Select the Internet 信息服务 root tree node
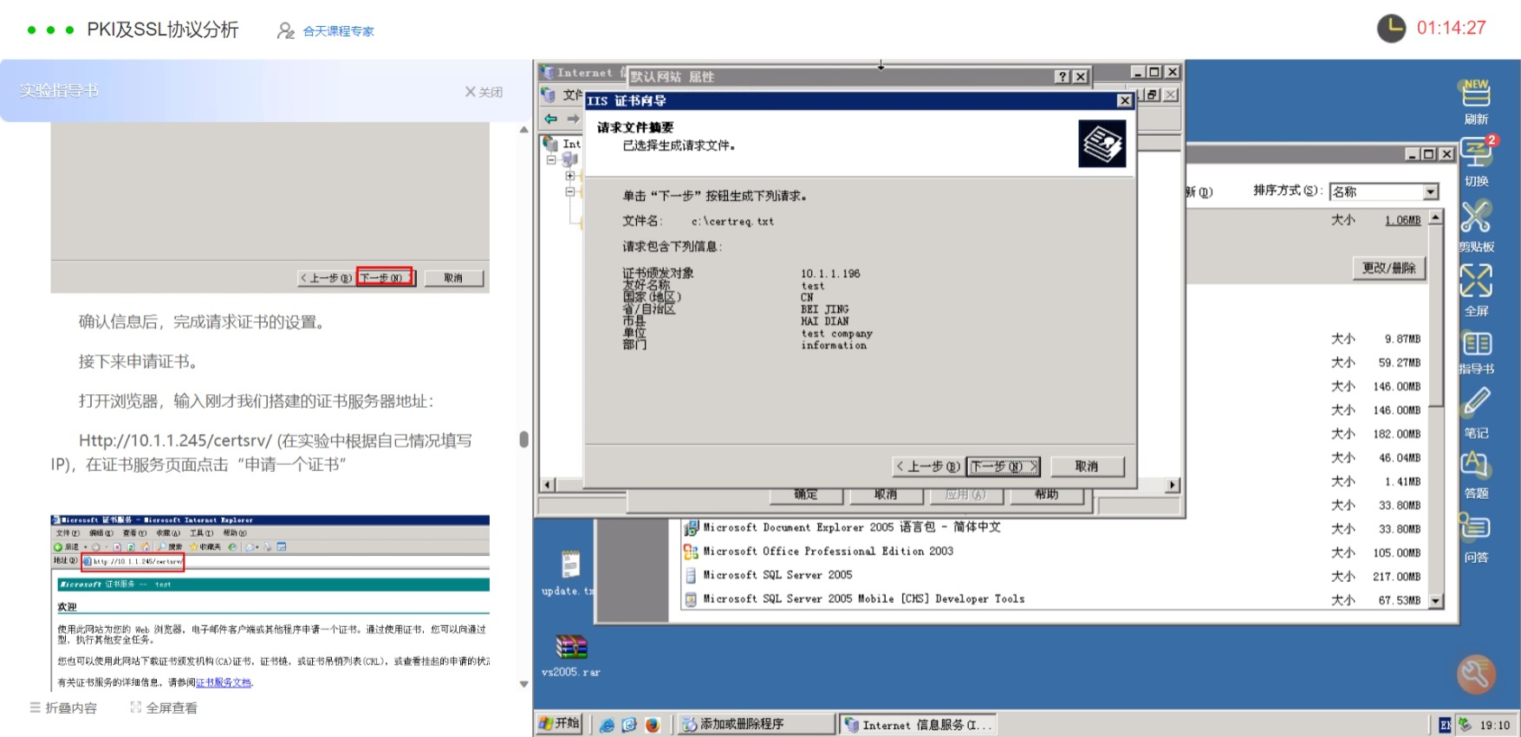This screenshot has height=737, width=1521. point(563,144)
